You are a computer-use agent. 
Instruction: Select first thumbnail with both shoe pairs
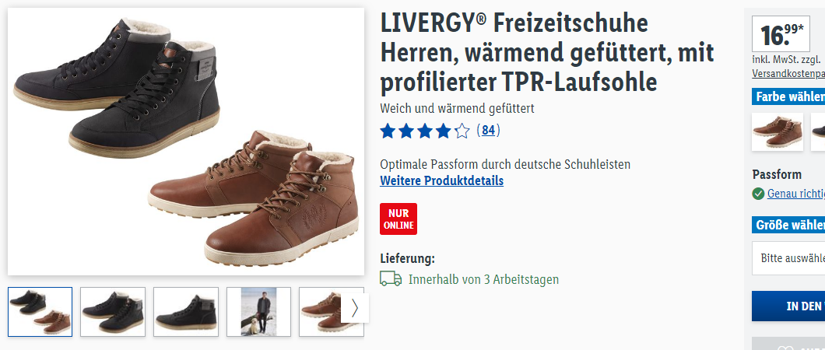pos(40,312)
